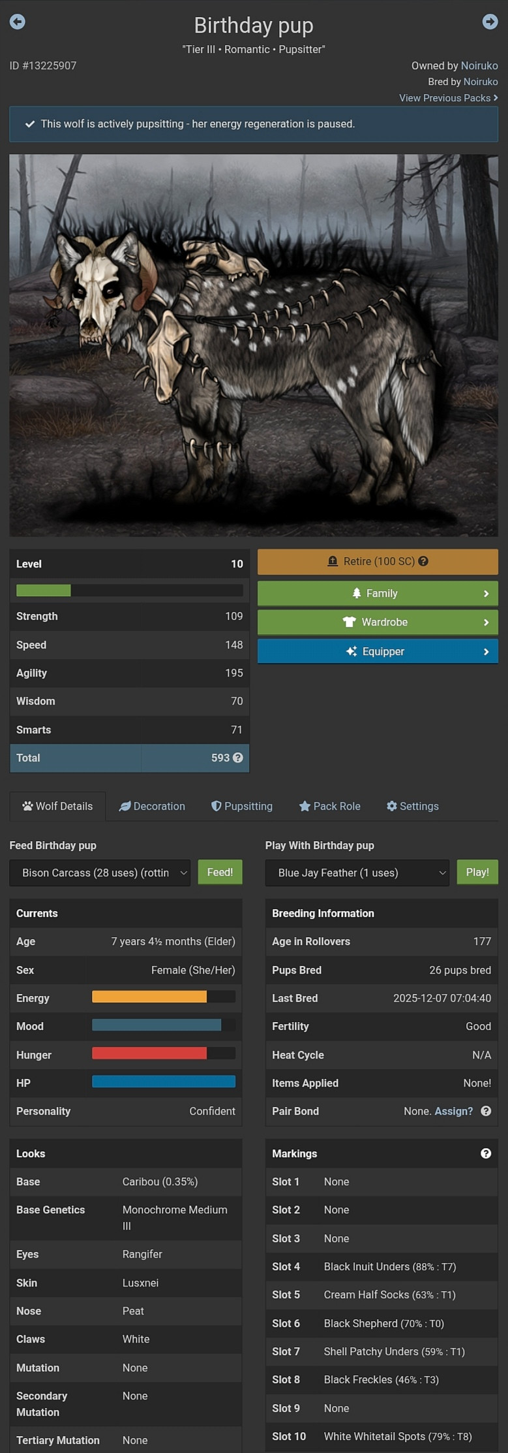Viewport: 508px width, 1453px height.
Task: Switch to the Pack Role tab
Action: [x=329, y=806]
